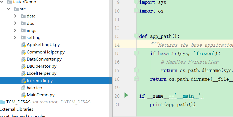The width and height of the screenshot is (233, 117).
Task: Run script using green gutter arrow
Action: [126, 95]
